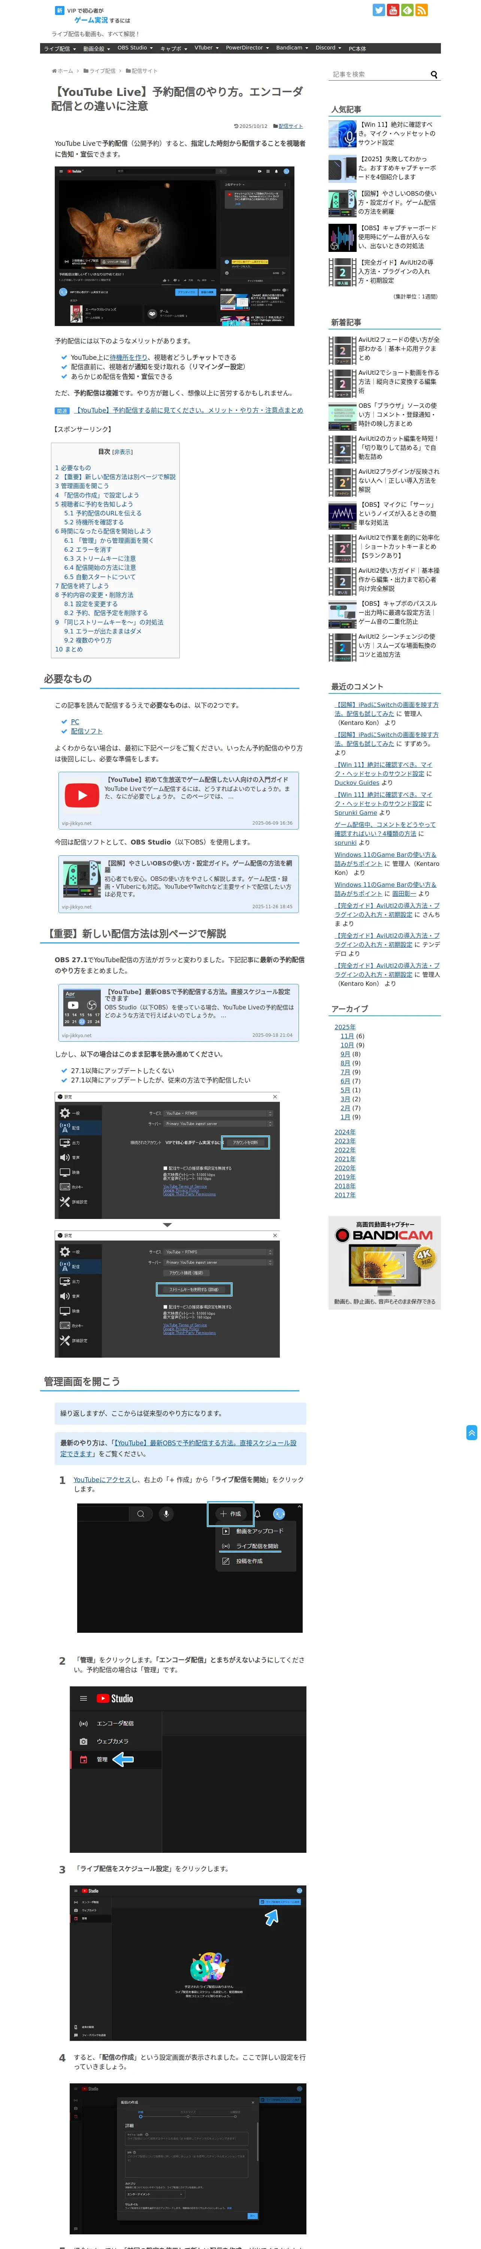Open the 'PC本体' menu item

357,49
